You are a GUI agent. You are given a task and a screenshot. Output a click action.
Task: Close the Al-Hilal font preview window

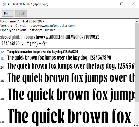tap(133, 4)
